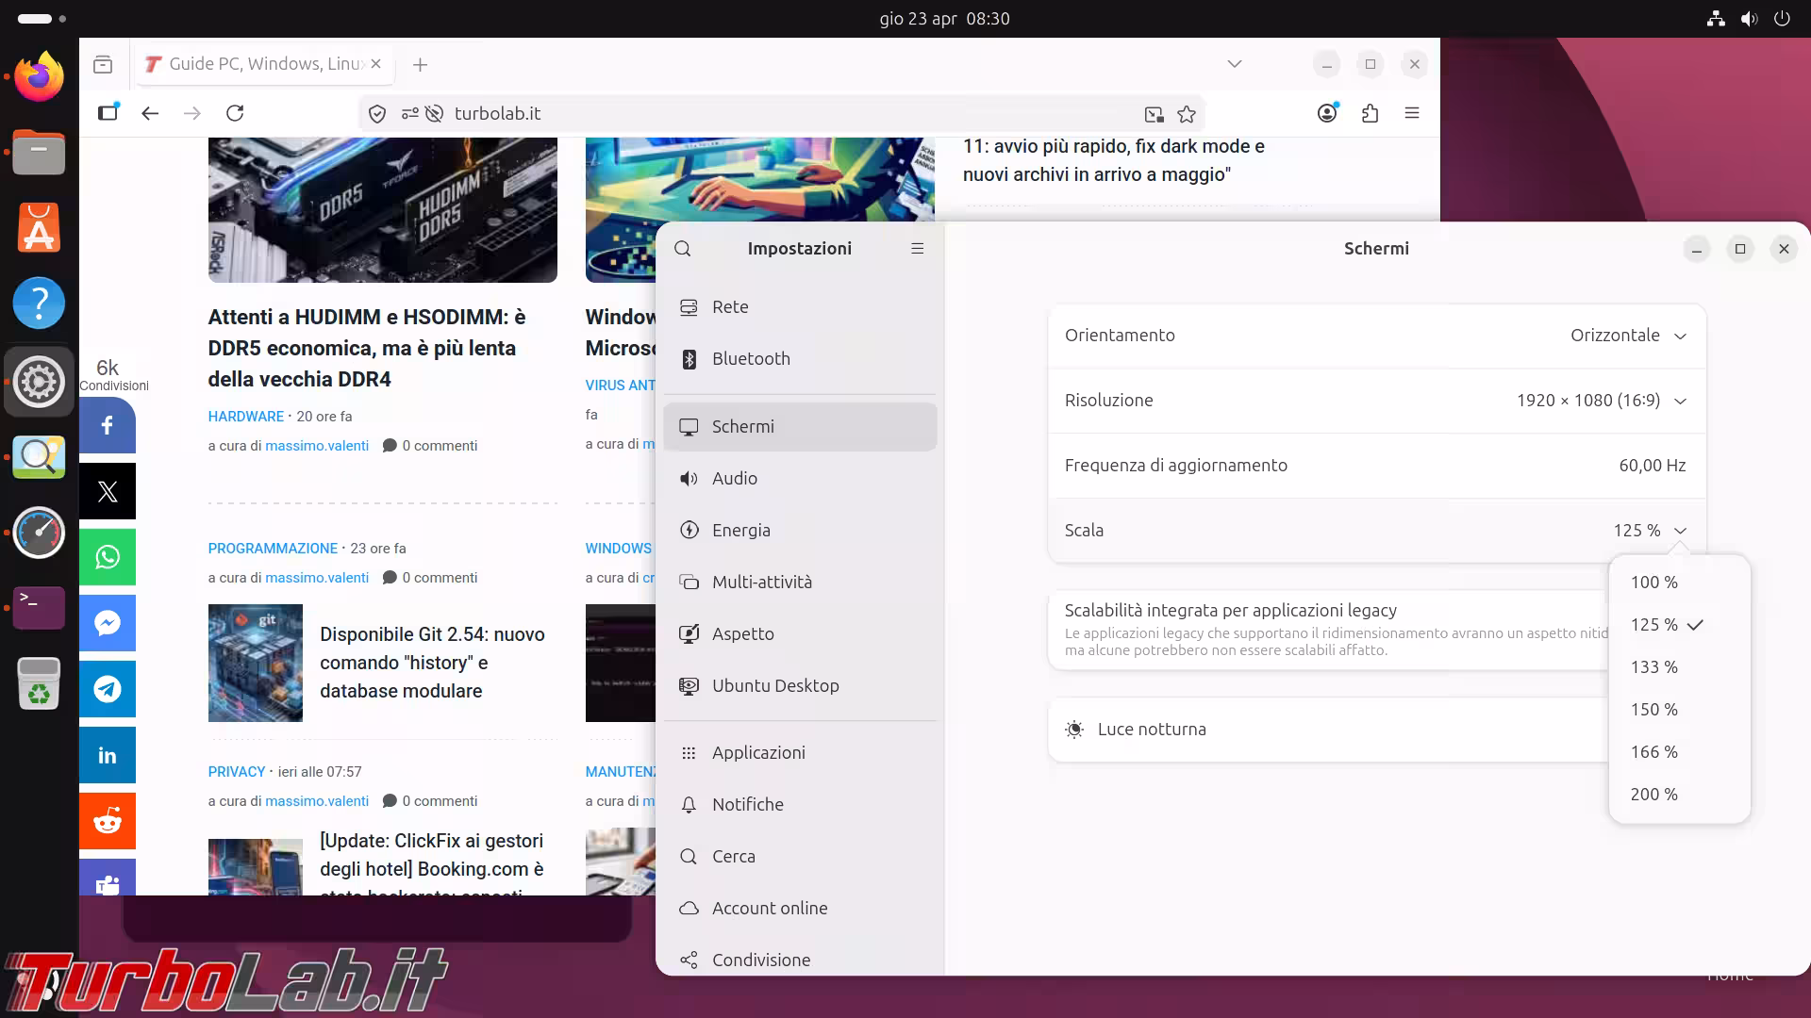Share the page via the WhatsApp icon
1811x1018 pixels.
click(108, 557)
